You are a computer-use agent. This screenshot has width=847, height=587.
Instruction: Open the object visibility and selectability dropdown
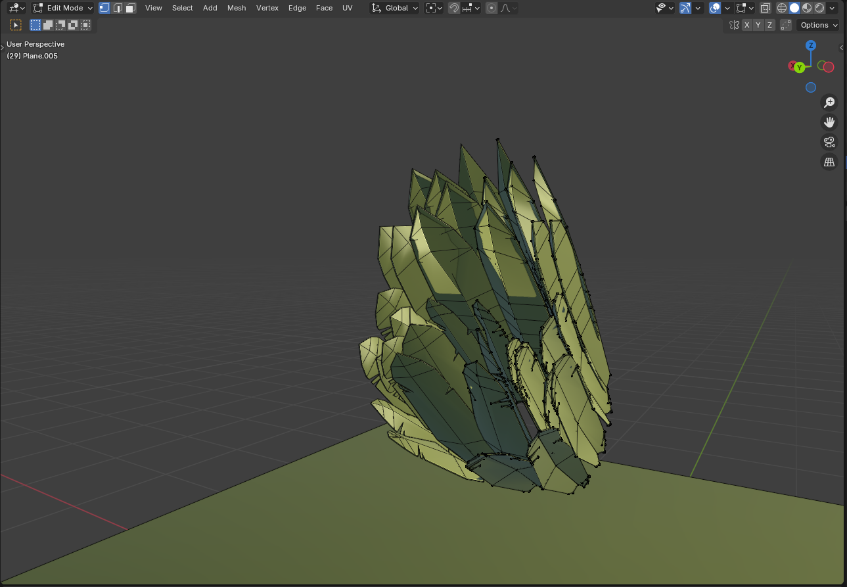(665, 8)
